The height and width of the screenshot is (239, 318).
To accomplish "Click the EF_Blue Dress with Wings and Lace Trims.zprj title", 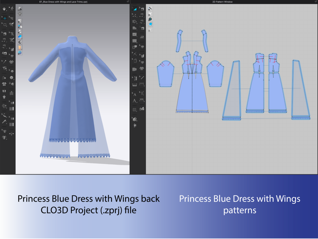I will click(63, 2).
